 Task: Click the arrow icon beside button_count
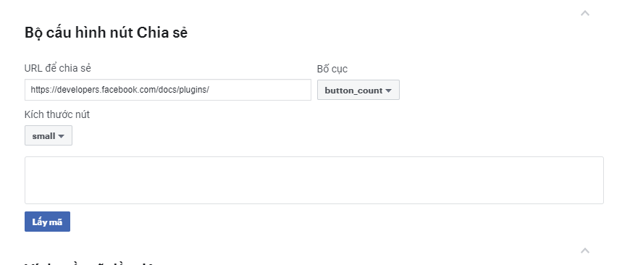(388, 91)
